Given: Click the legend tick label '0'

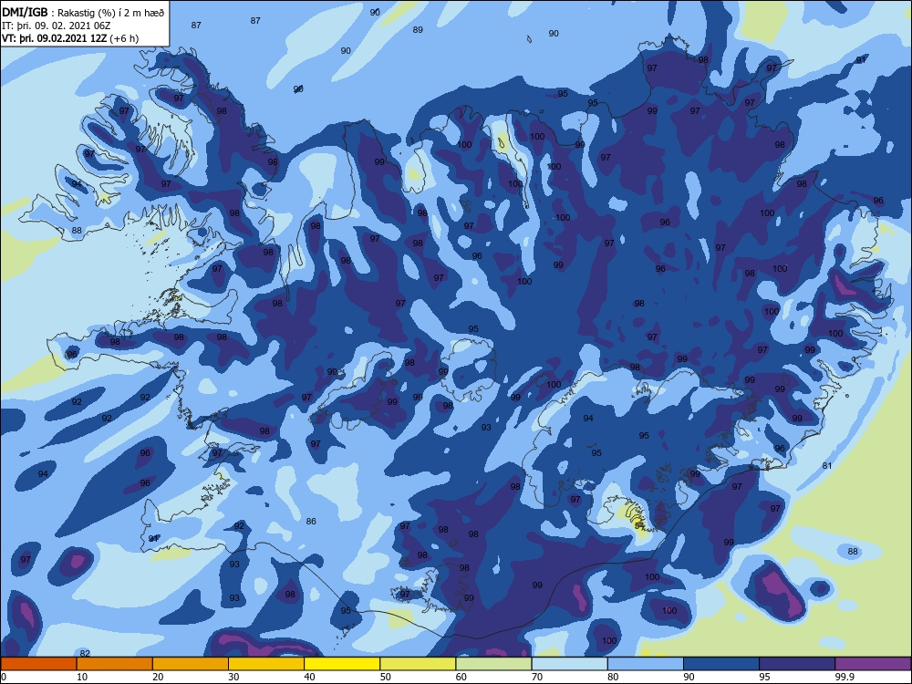Looking at the screenshot, I should click(3, 677).
